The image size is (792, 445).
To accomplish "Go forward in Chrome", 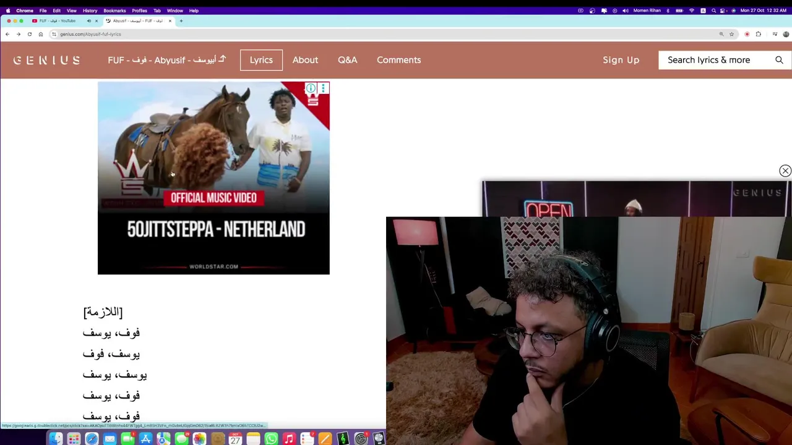I will tap(19, 34).
